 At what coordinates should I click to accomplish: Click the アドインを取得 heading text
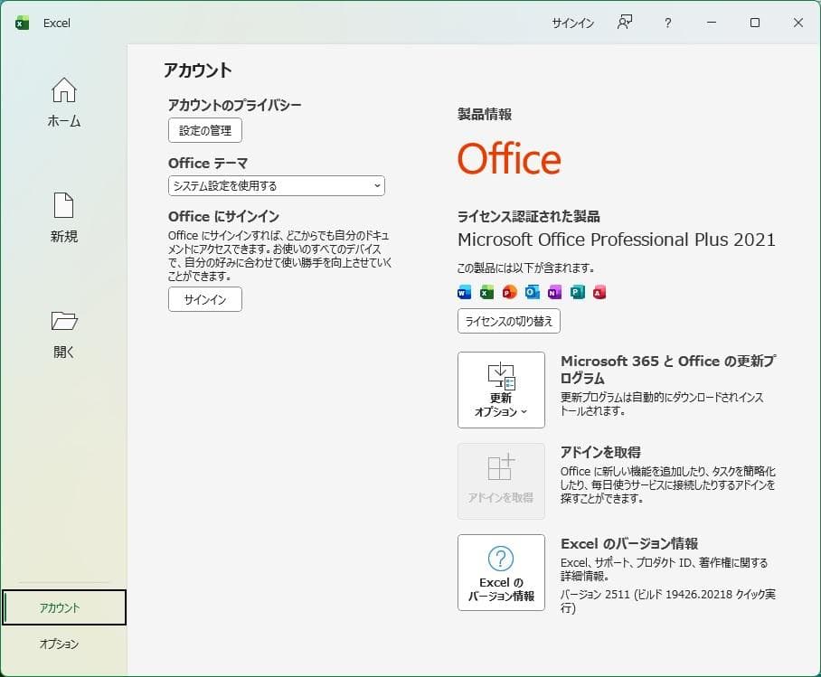coord(600,452)
